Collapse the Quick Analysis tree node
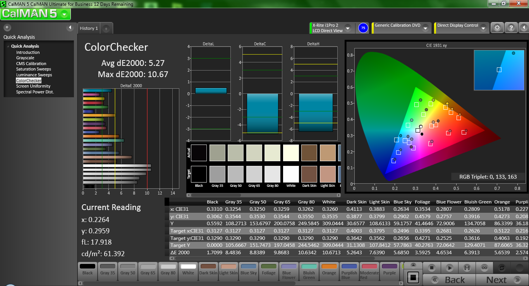Screen dimensions: 529x286 pyautogui.click(x=8, y=47)
